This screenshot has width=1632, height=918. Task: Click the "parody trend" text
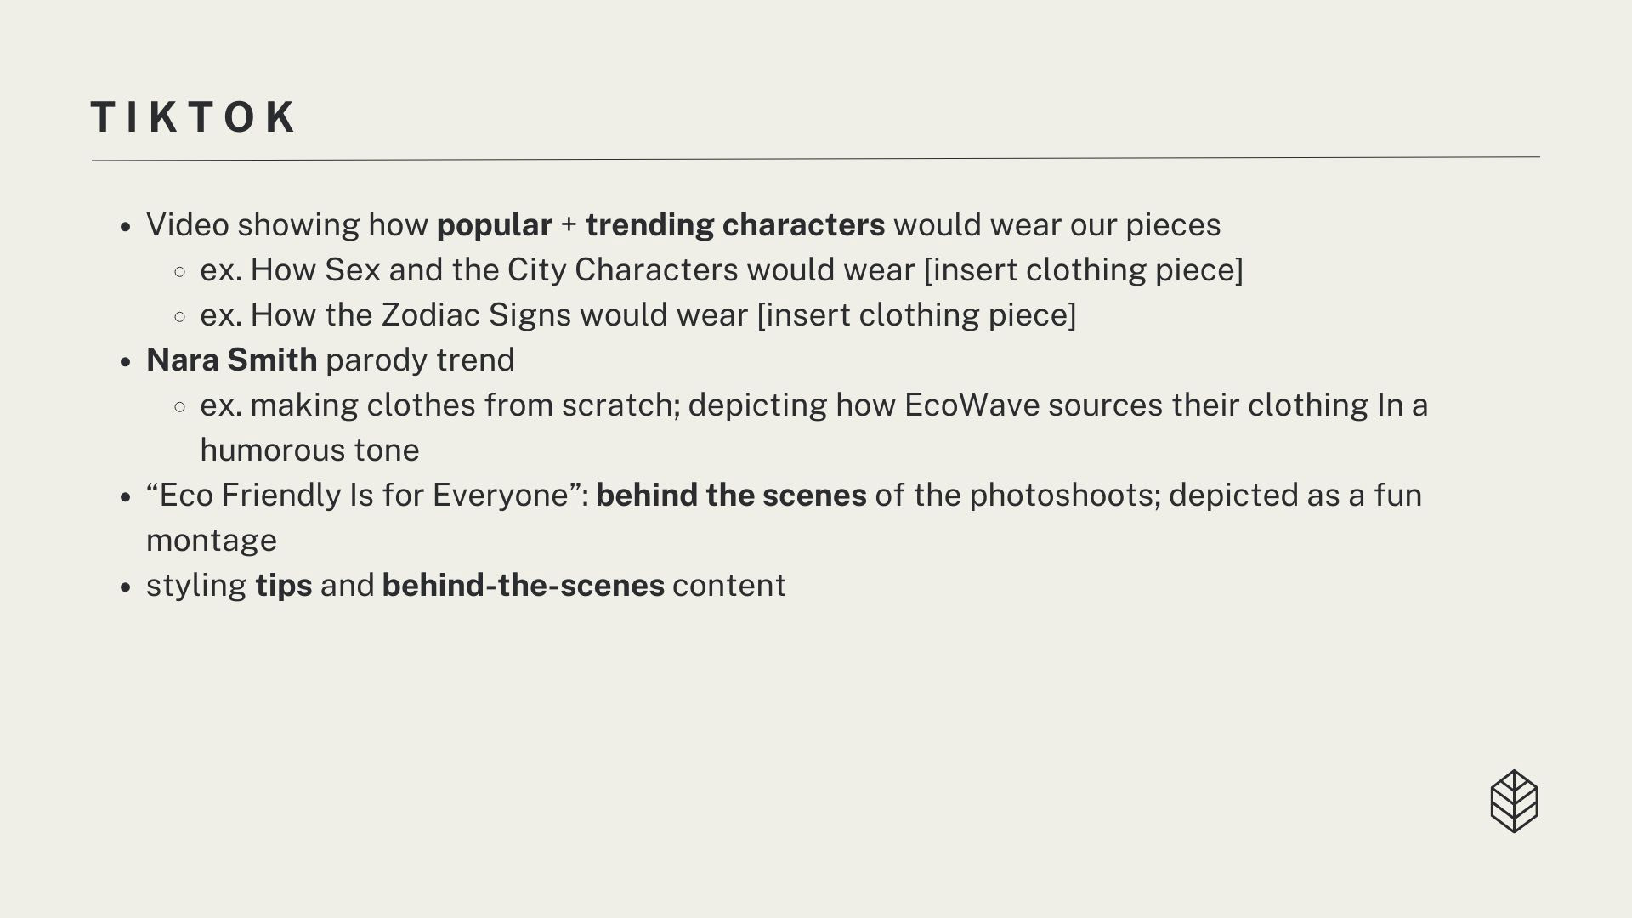click(420, 360)
